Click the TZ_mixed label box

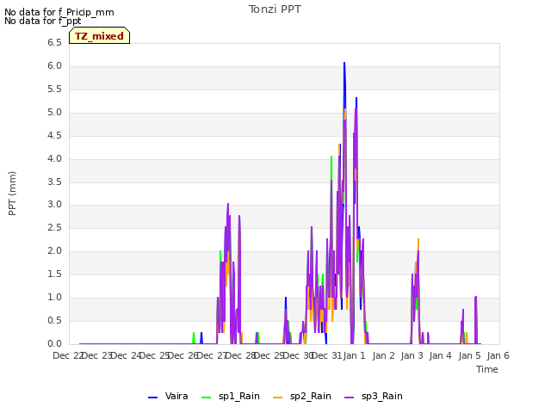click(100, 35)
